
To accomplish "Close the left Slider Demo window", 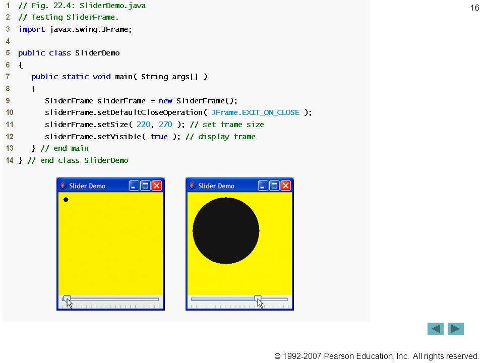I will [157, 186].
